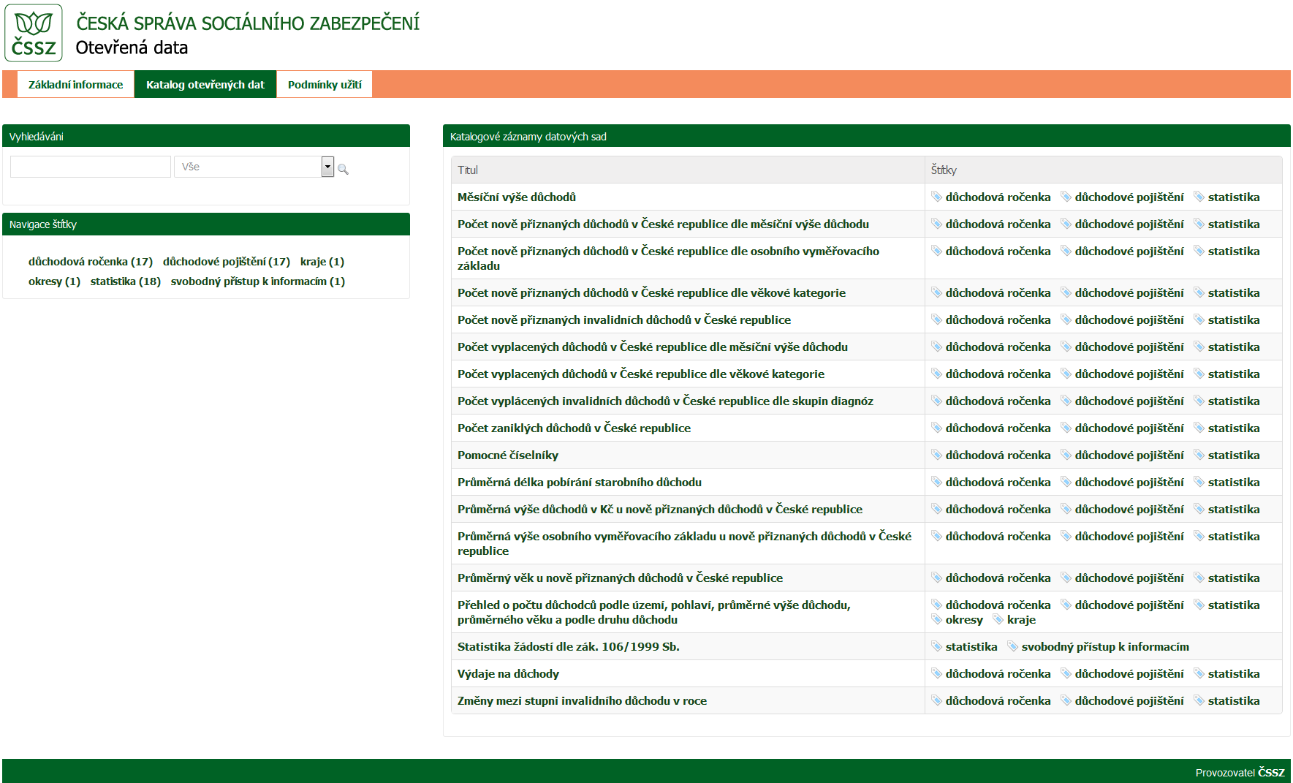Click the Otevřená data heading
Image resolution: width=1293 pixels, height=783 pixels.
[132, 48]
